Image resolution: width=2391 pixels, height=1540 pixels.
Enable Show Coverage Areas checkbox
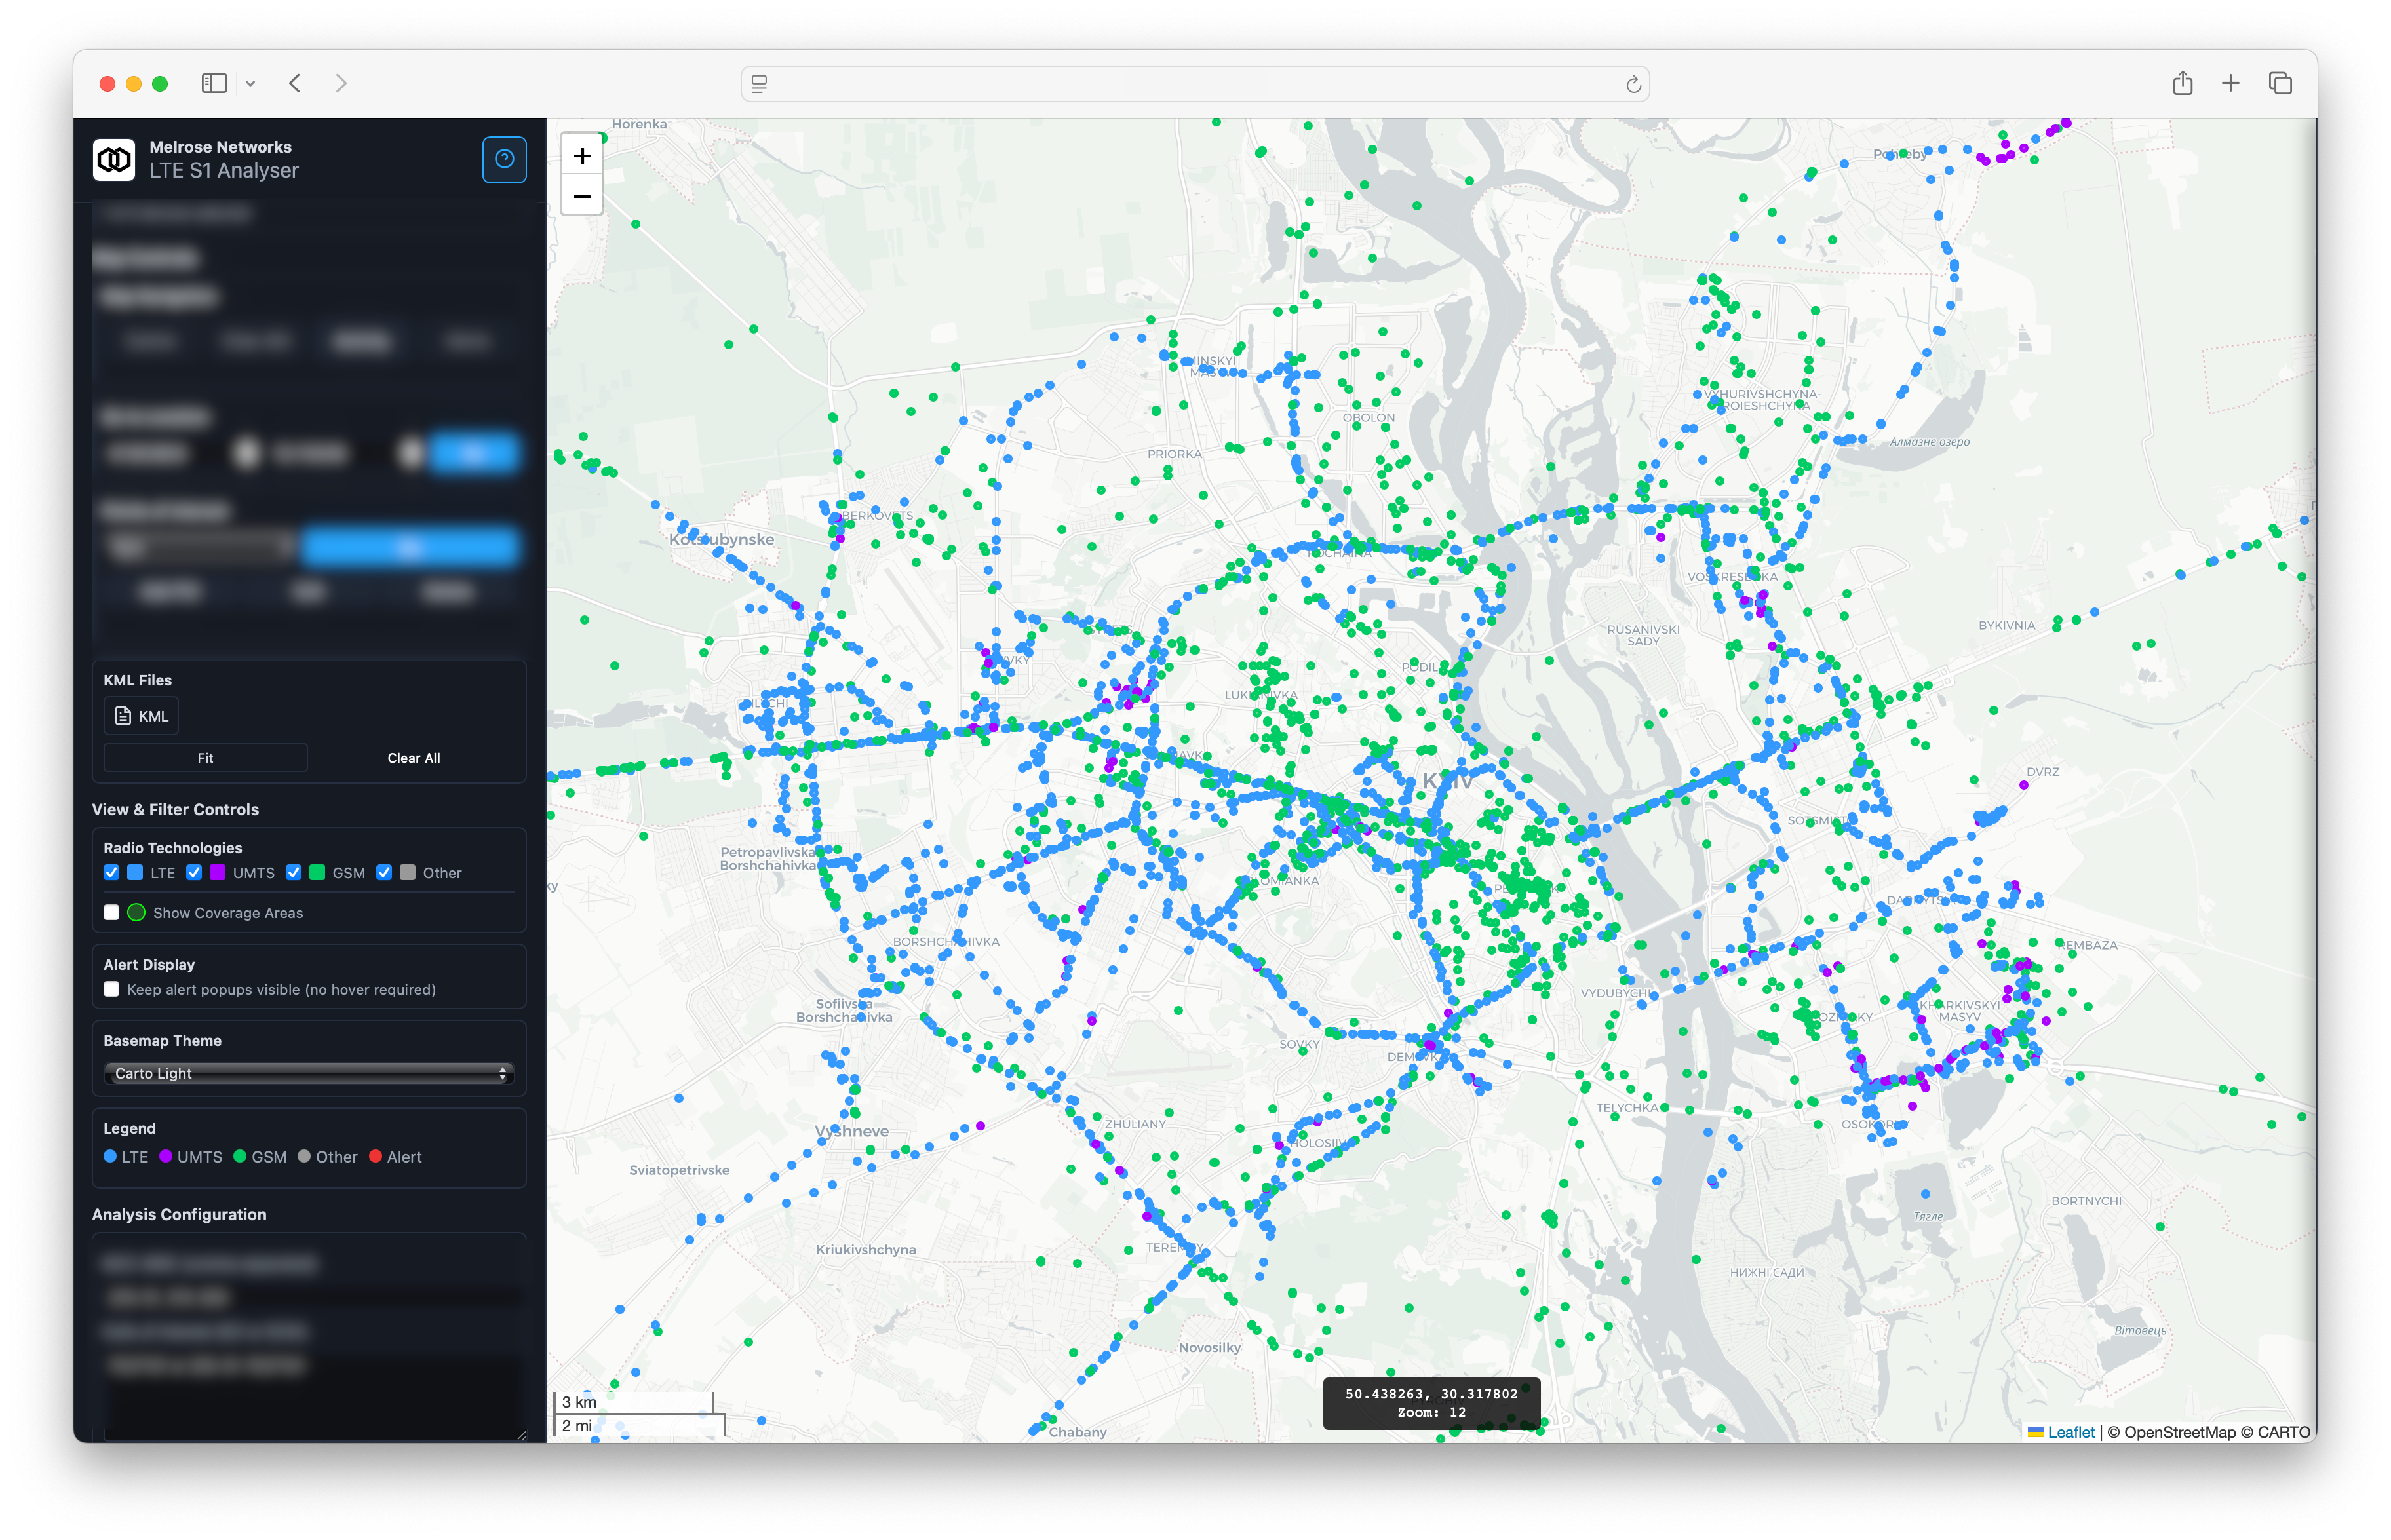coord(111,912)
